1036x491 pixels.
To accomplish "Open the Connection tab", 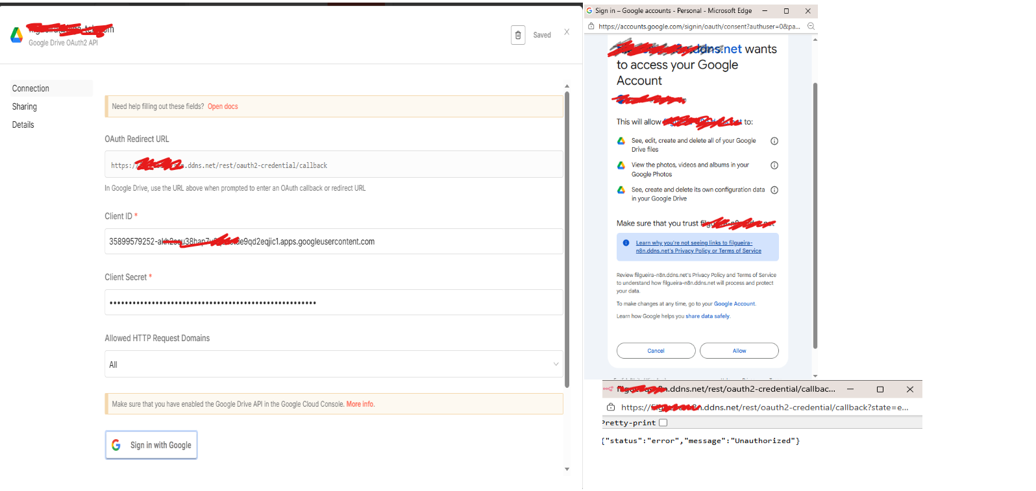I will pos(52,88).
